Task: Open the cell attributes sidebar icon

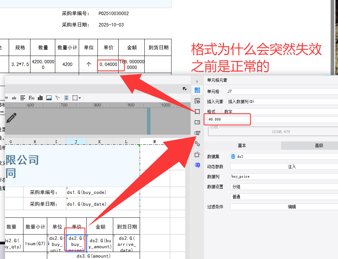Action: [197, 101]
